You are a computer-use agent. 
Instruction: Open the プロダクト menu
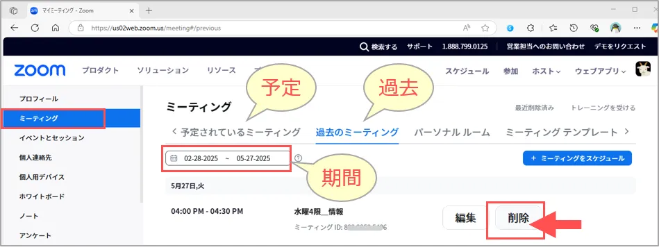coord(101,71)
